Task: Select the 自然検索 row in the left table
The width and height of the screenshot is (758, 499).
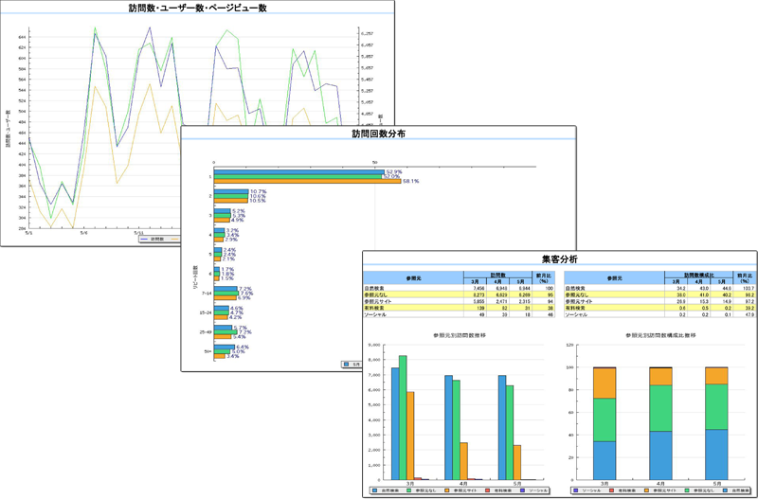Action: click(459, 288)
